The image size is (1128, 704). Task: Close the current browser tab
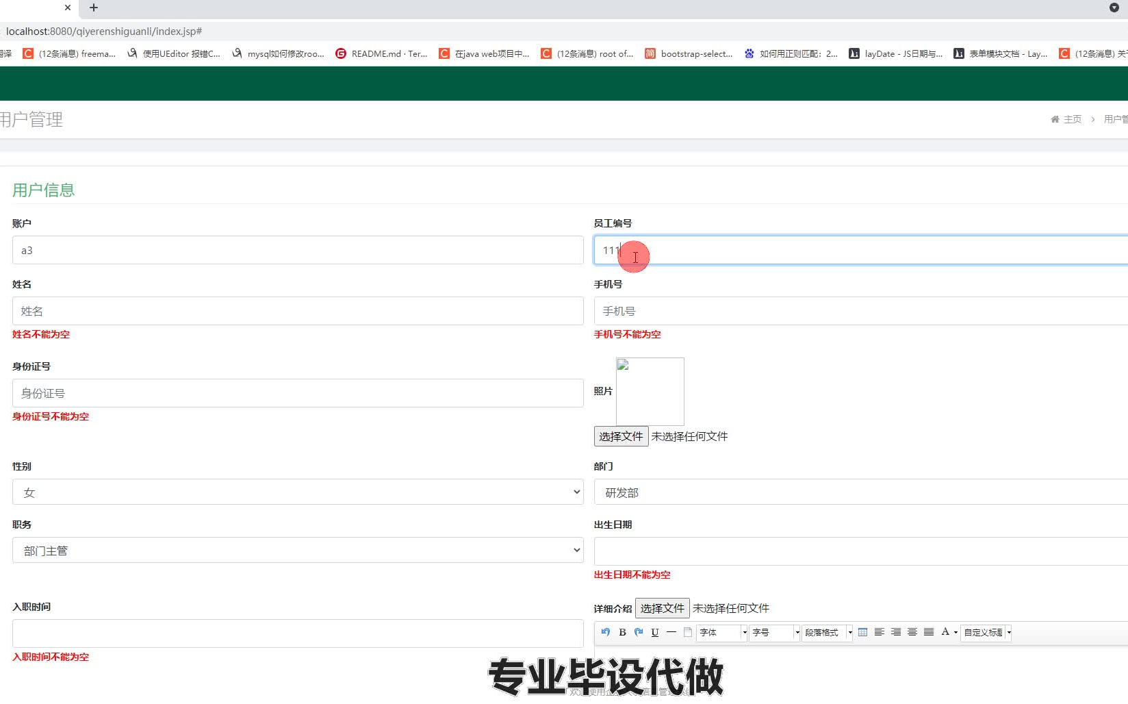pyautogui.click(x=67, y=8)
